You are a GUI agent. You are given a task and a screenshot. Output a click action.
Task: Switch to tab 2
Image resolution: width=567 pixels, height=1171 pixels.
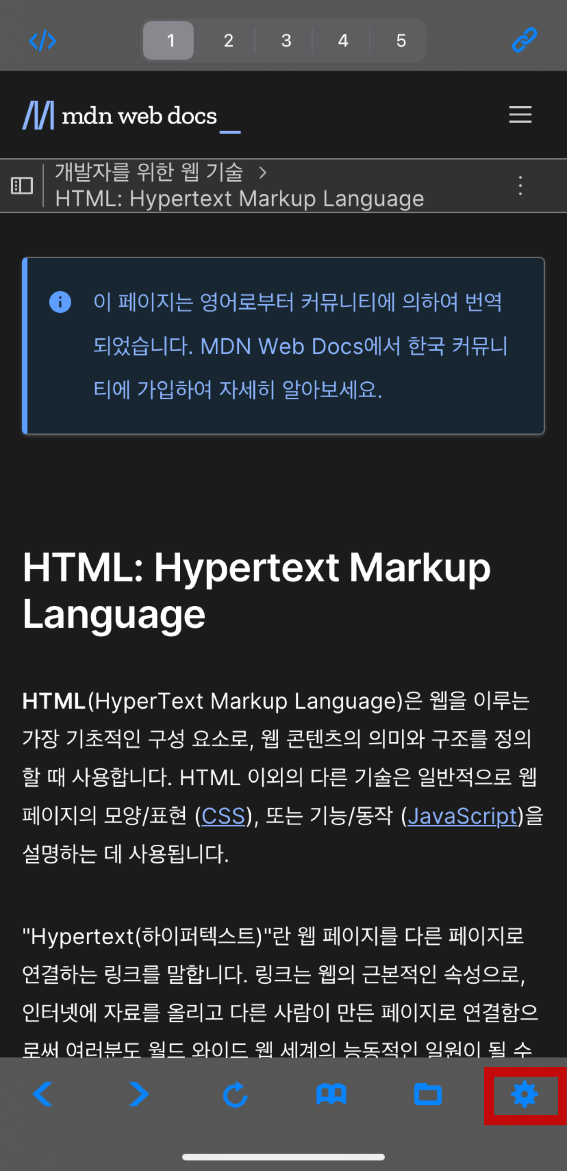[228, 40]
